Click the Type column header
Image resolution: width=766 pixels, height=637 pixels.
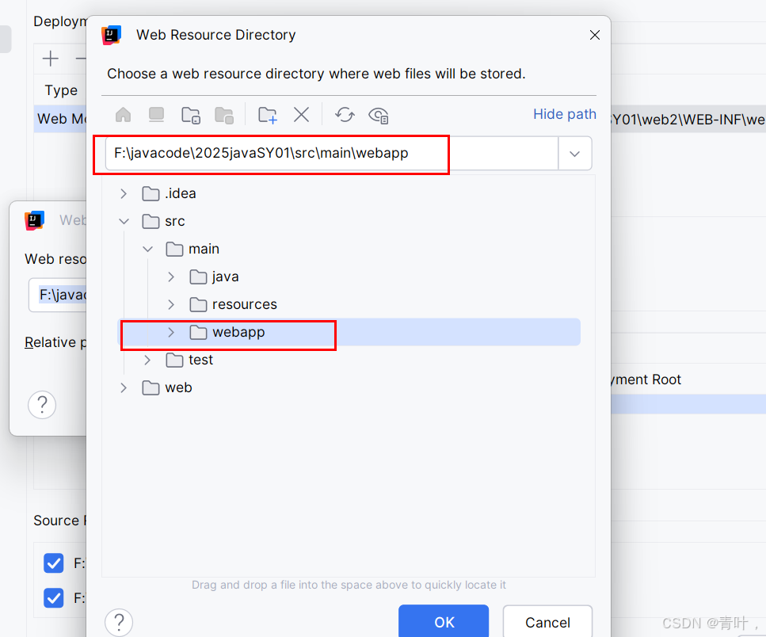[61, 90]
